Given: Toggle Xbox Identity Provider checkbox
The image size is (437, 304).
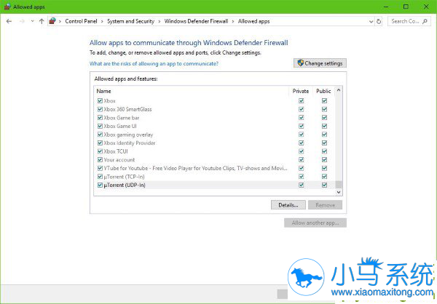Looking at the screenshot, I should pos(100,143).
